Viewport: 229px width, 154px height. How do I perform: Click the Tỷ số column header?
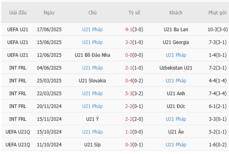134,13
